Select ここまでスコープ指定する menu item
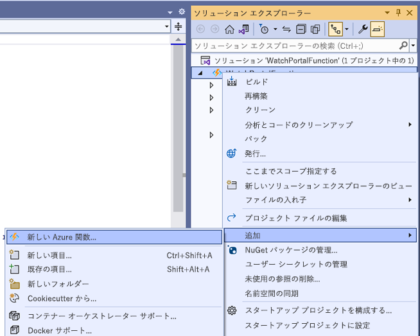The width and height of the screenshot is (420, 336). coord(291,172)
